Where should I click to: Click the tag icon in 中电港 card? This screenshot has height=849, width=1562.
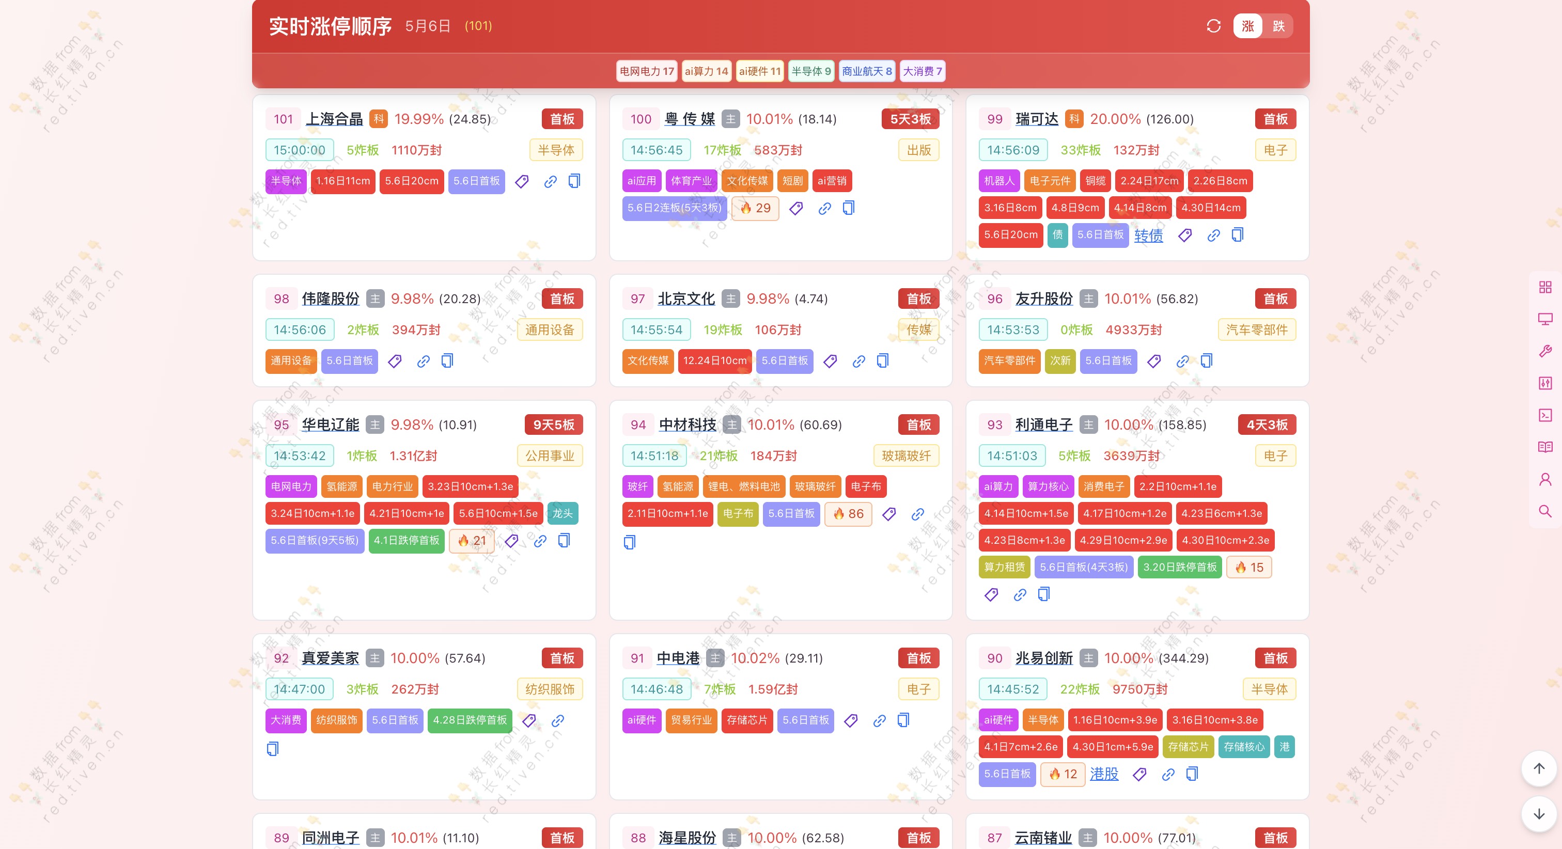[x=851, y=720]
